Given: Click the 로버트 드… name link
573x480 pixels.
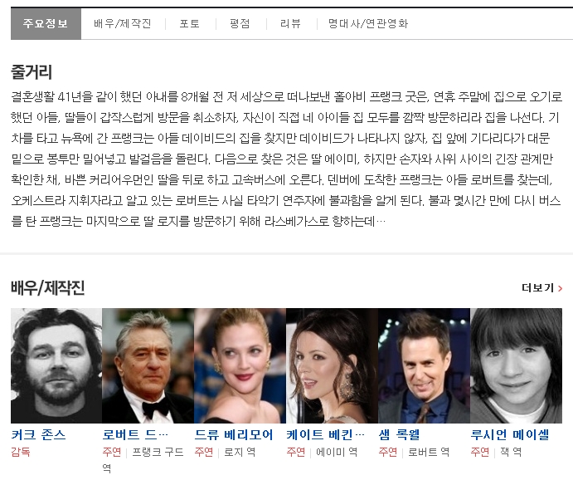Looking at the screenshot, I should (x=135, y=434).
